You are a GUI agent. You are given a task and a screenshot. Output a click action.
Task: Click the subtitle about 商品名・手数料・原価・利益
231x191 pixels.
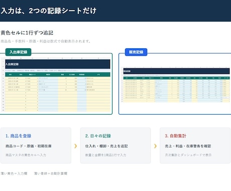(46, 41)
